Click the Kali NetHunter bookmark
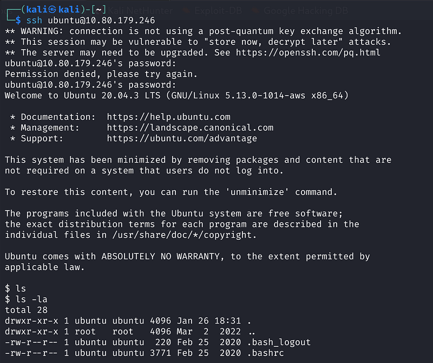 (x=140, y=10)
